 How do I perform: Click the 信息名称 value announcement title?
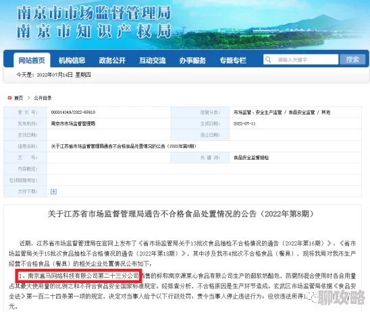124,146
